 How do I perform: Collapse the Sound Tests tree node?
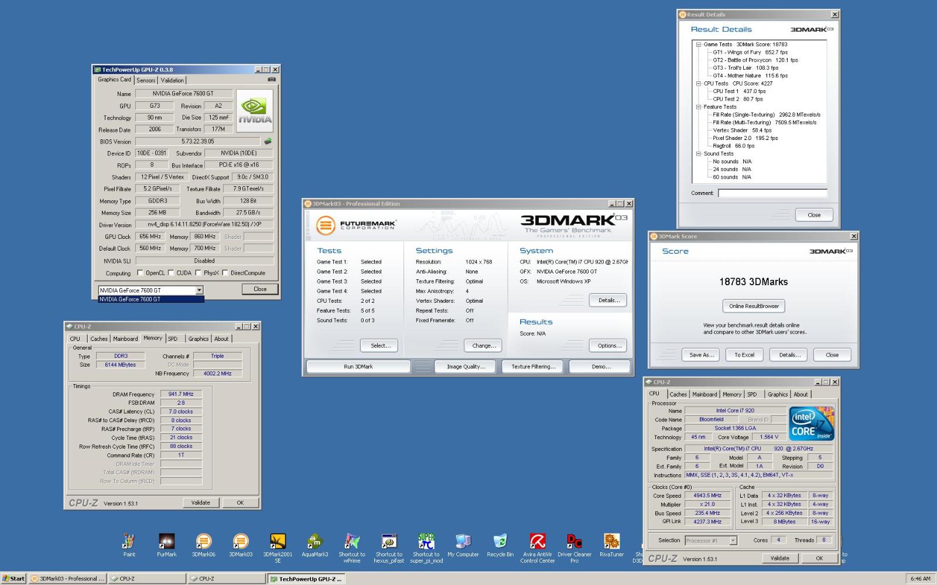[x=698, y=154]
